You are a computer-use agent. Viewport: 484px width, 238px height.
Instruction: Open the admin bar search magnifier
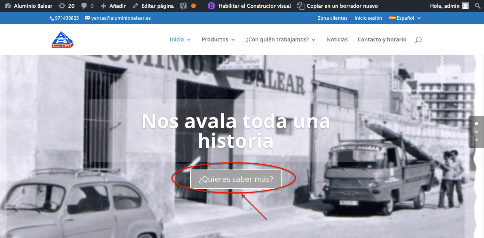[x=477, y=6]
